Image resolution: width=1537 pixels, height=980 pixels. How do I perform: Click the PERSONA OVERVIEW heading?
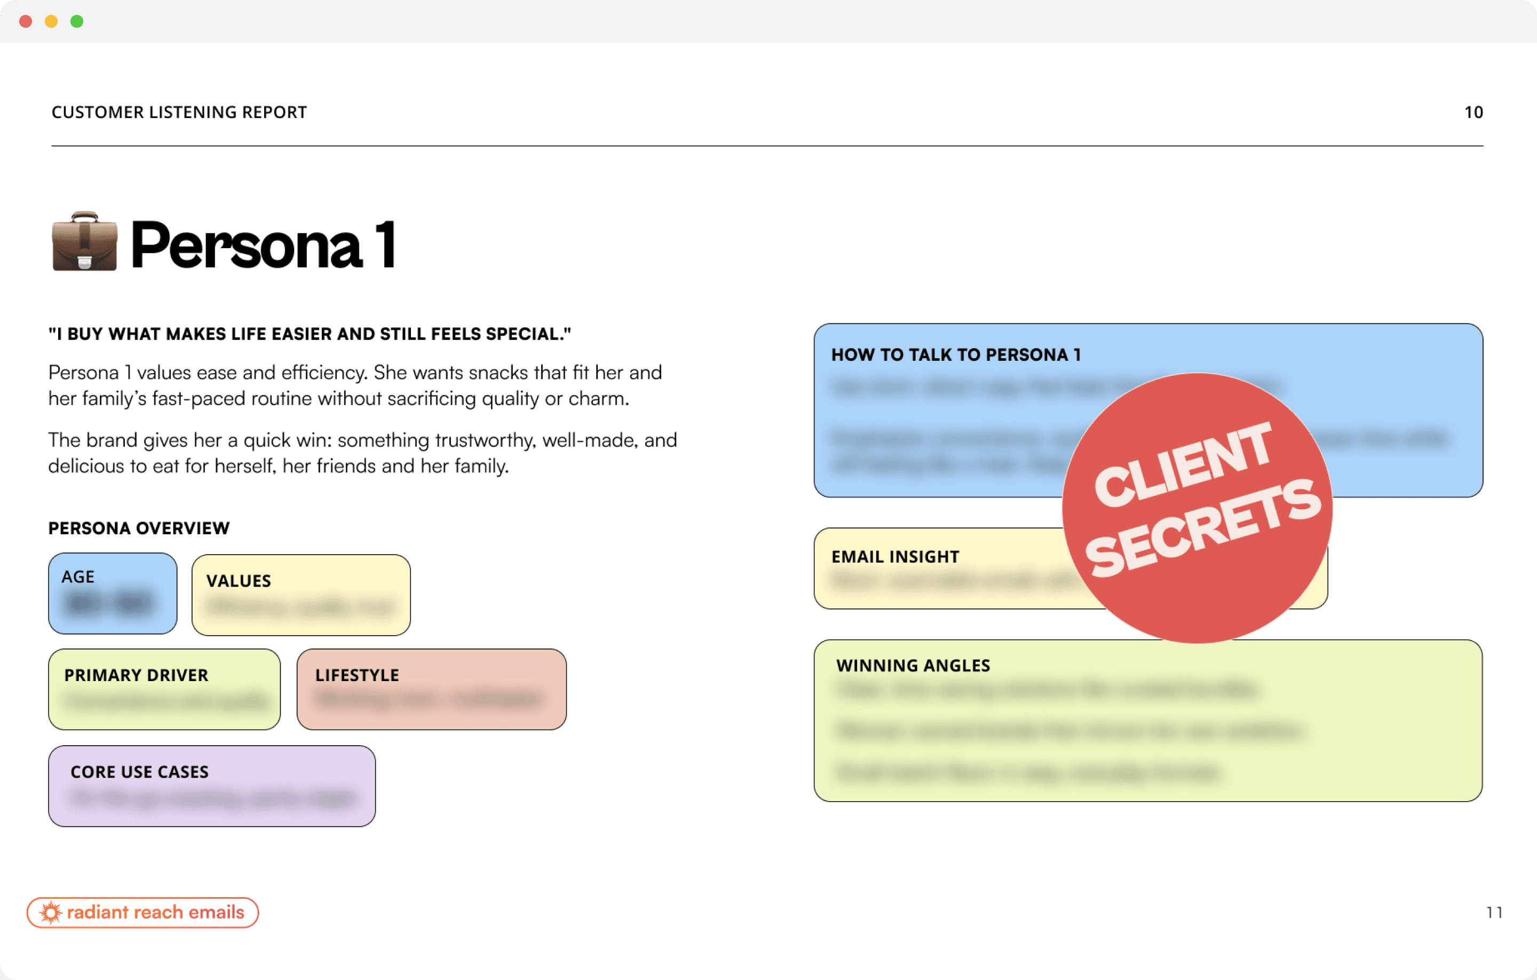click(x=139, y=528)
